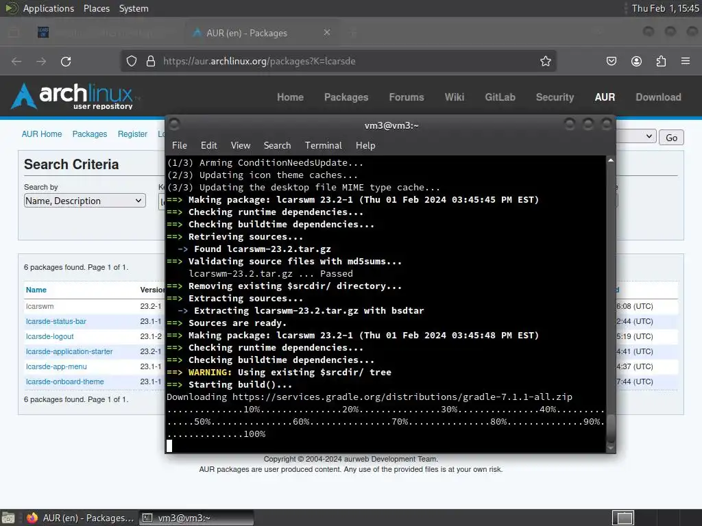702x526 pixels.
Task: Open the Applications menu
Action: pos(49,8)
